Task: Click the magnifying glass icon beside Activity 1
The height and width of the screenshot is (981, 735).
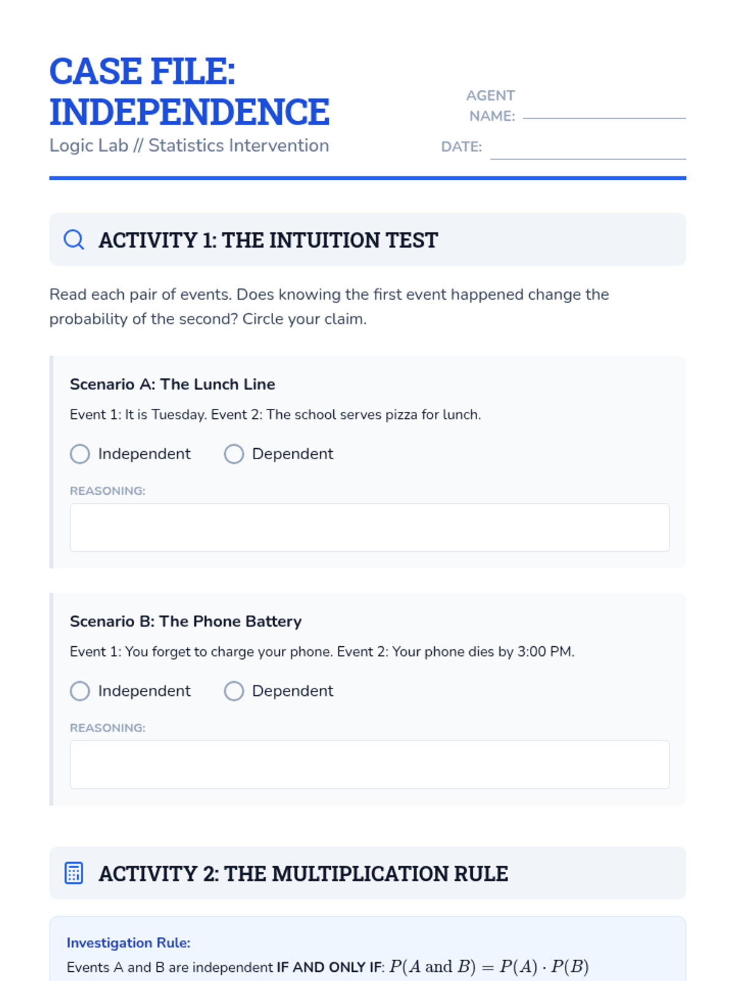Action: [x=73, y=240]
